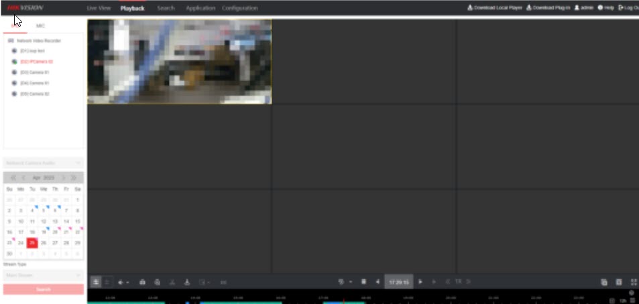Open the Network Camera Audio dropdown
The height and width of the screenshot is (304, 639).
point(44,163)
